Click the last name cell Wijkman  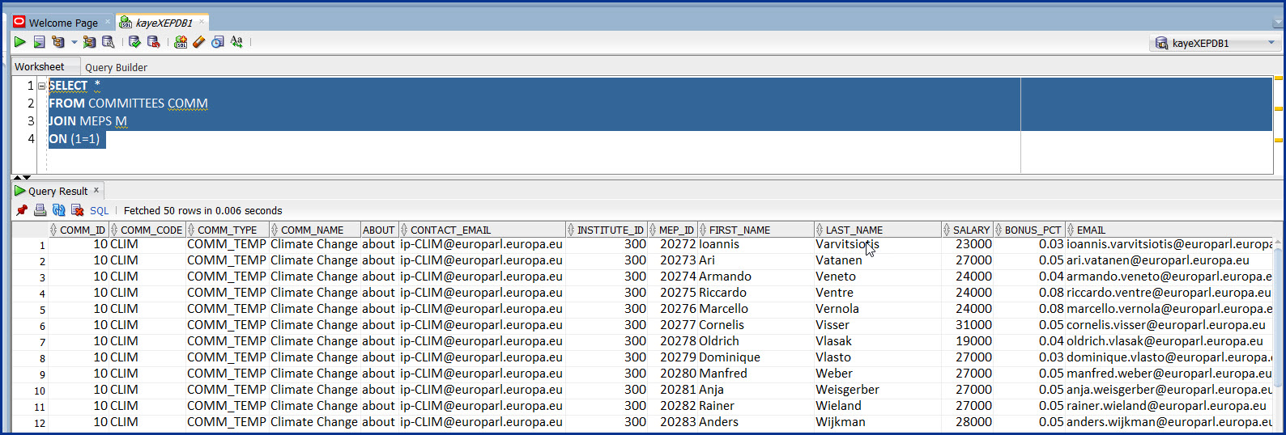coord(878,422)
